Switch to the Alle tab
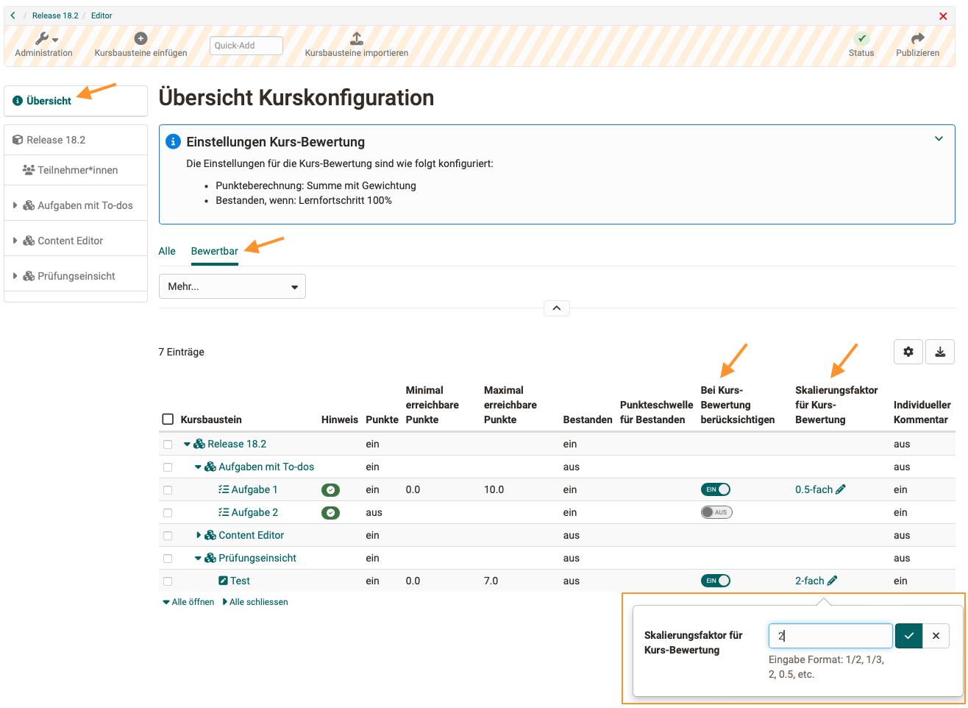Image resolution: width=968 pixels, height=708 pixels. tap(167, 251)
